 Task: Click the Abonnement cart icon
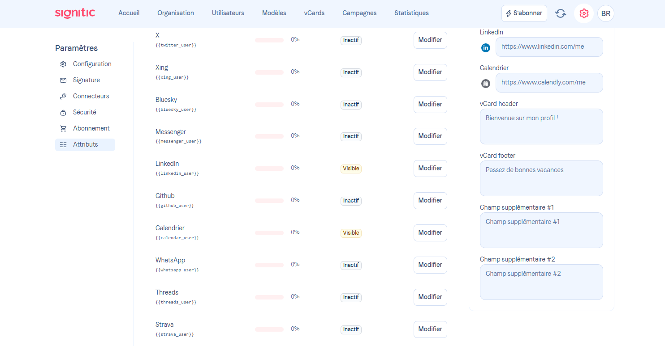63,128
